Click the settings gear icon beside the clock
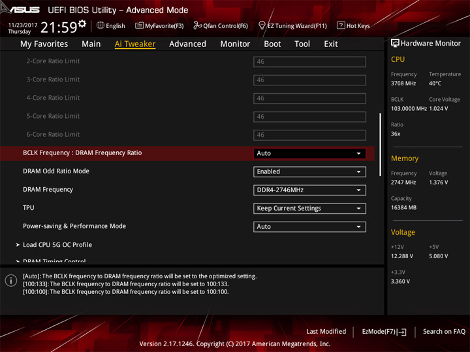Viewport: 470px width, 352px height. coord(82,23)
